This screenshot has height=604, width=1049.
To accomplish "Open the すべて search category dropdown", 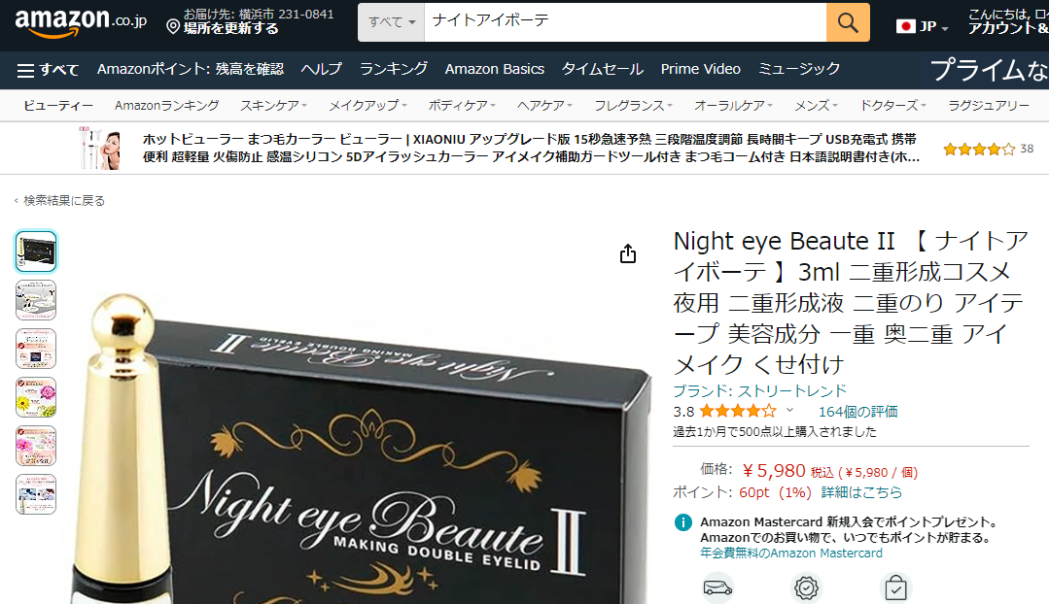I will tap(392, 22).
